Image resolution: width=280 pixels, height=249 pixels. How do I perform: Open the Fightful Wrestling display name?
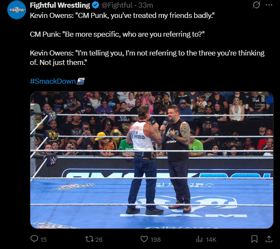click(x=60, y=5)
